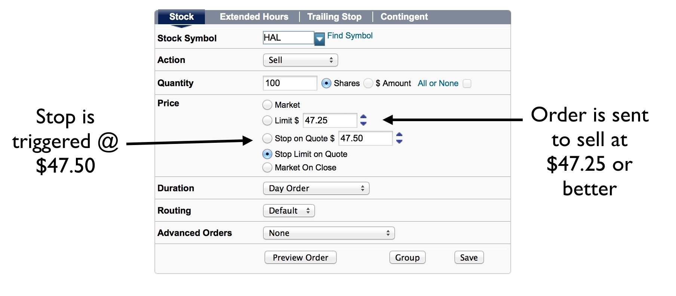The width and height of the screenshot is (676, 296).
Task: Select the Market price radio button
Action: point(267,105)
